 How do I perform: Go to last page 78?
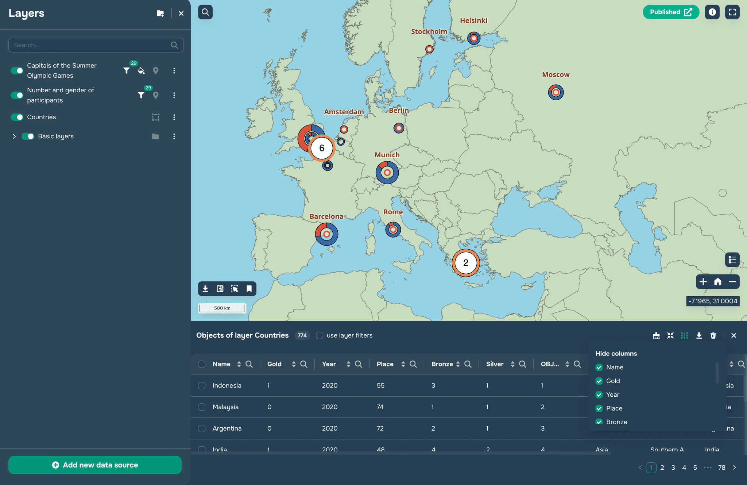click(x=721, y=467)
